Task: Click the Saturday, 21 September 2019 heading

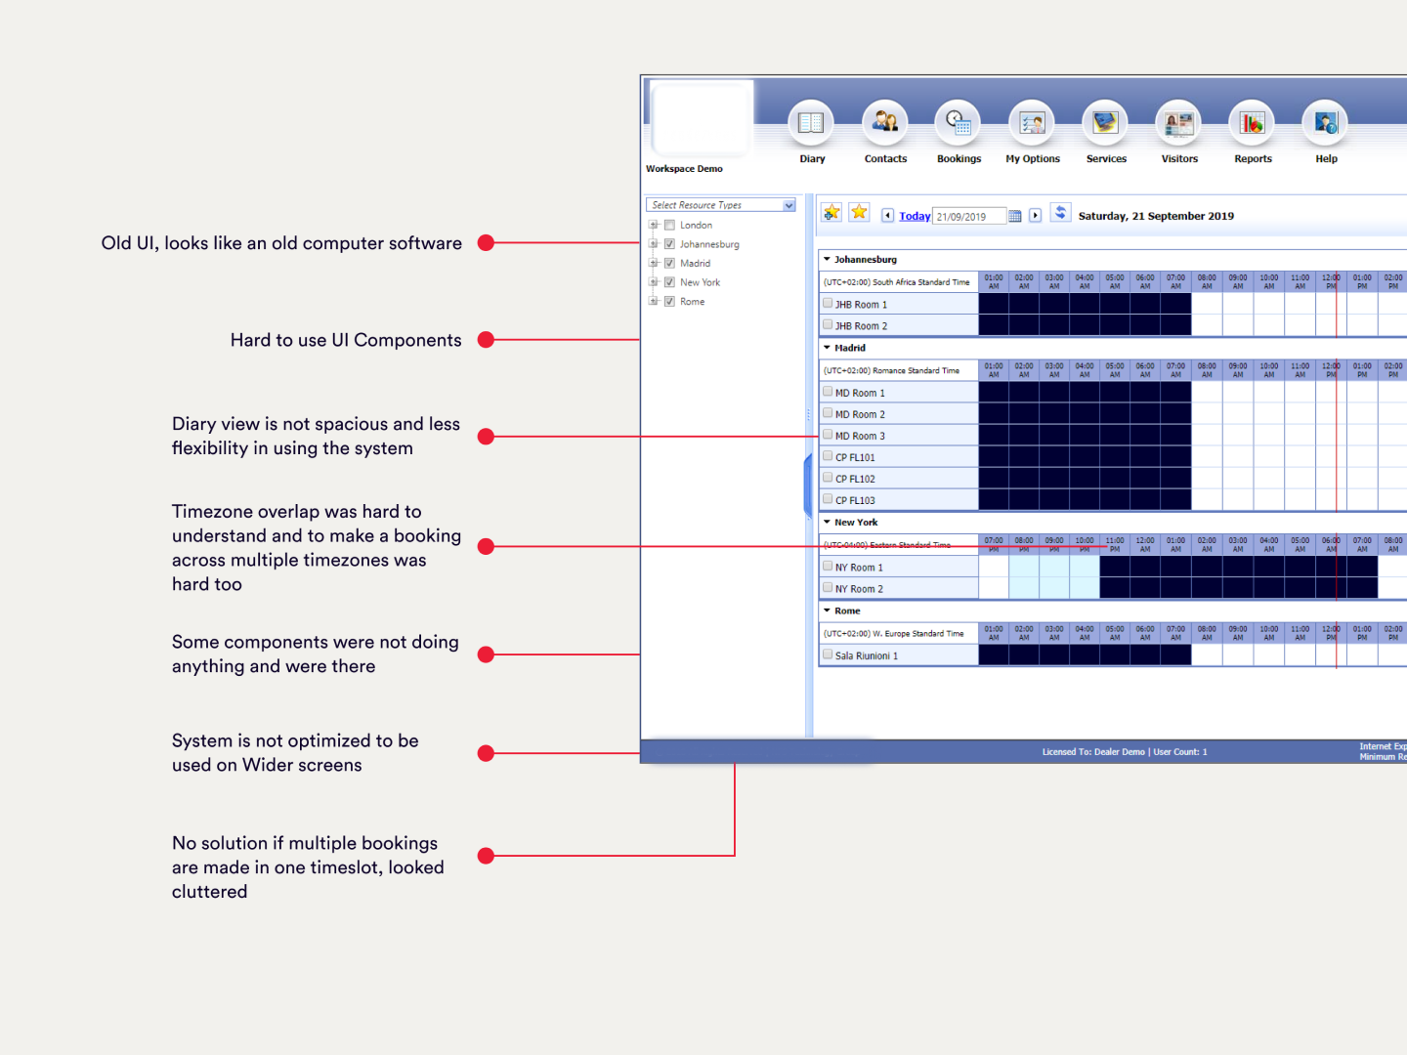Action: (x=1156, y=216)
